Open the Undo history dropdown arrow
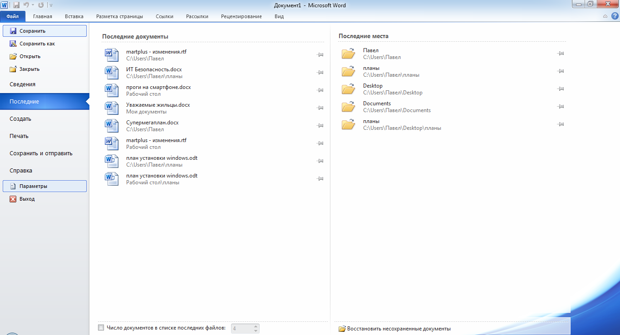The width and height of the screenshot is (620, 335). [33, 5]
